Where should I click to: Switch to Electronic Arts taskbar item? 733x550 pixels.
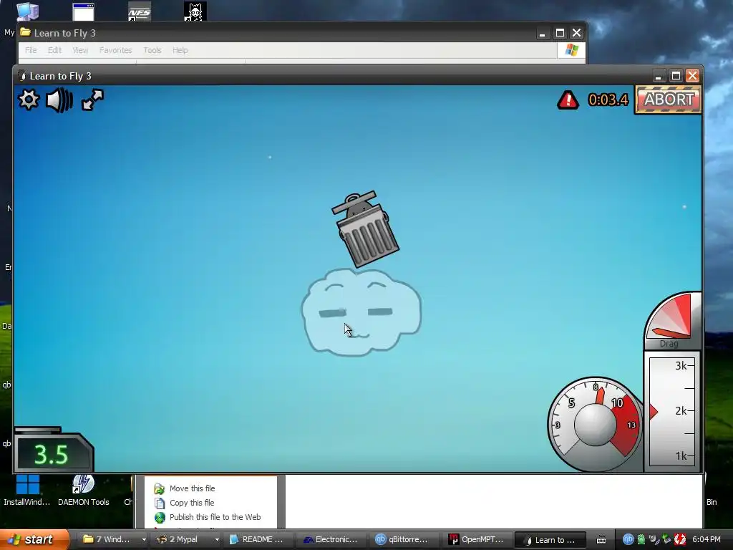332,539
